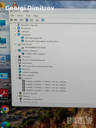Click the Forward arrow toolbar icon
Screen dimensions: 96x128
point(15,20)
